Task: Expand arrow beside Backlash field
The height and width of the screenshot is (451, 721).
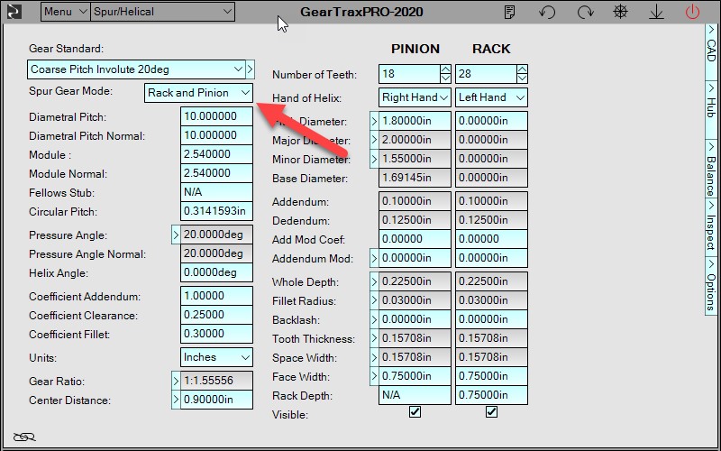Action: pyautogui.click(x=374, y=319)
